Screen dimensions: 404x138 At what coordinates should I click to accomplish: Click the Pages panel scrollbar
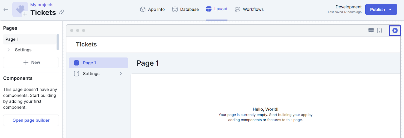58,42
